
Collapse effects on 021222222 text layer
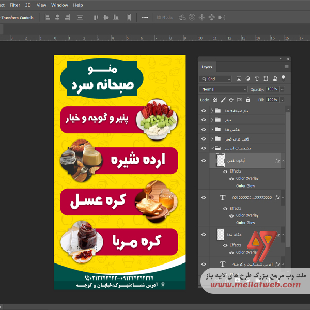283,198
